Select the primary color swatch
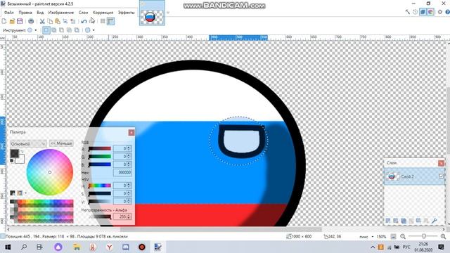Image resolution: width=450 pixels, height=253 pixels. (14, 153)
